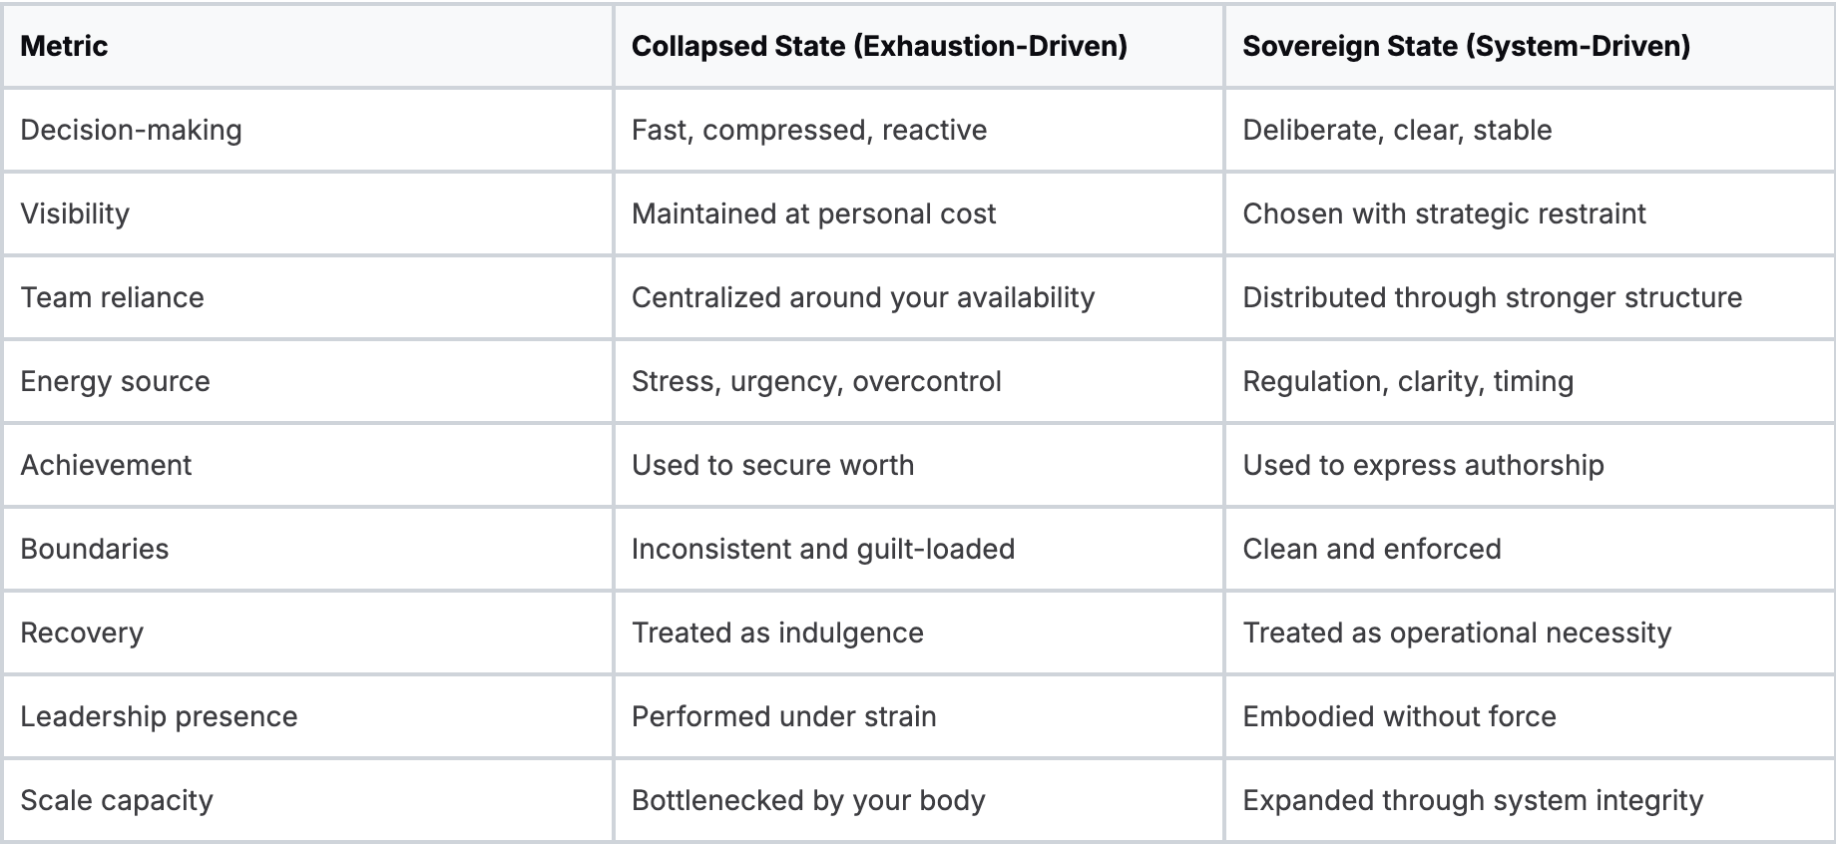Select the Scale capacity row label
Image resolution: width=1836 pixels, height=846 pixels.
(x=117, y=800)
